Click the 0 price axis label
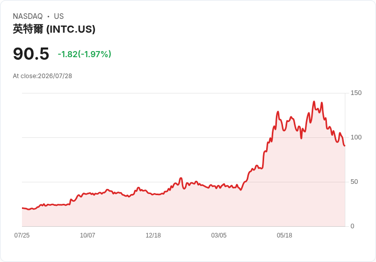The image size is (376, 262). [353, 226]
